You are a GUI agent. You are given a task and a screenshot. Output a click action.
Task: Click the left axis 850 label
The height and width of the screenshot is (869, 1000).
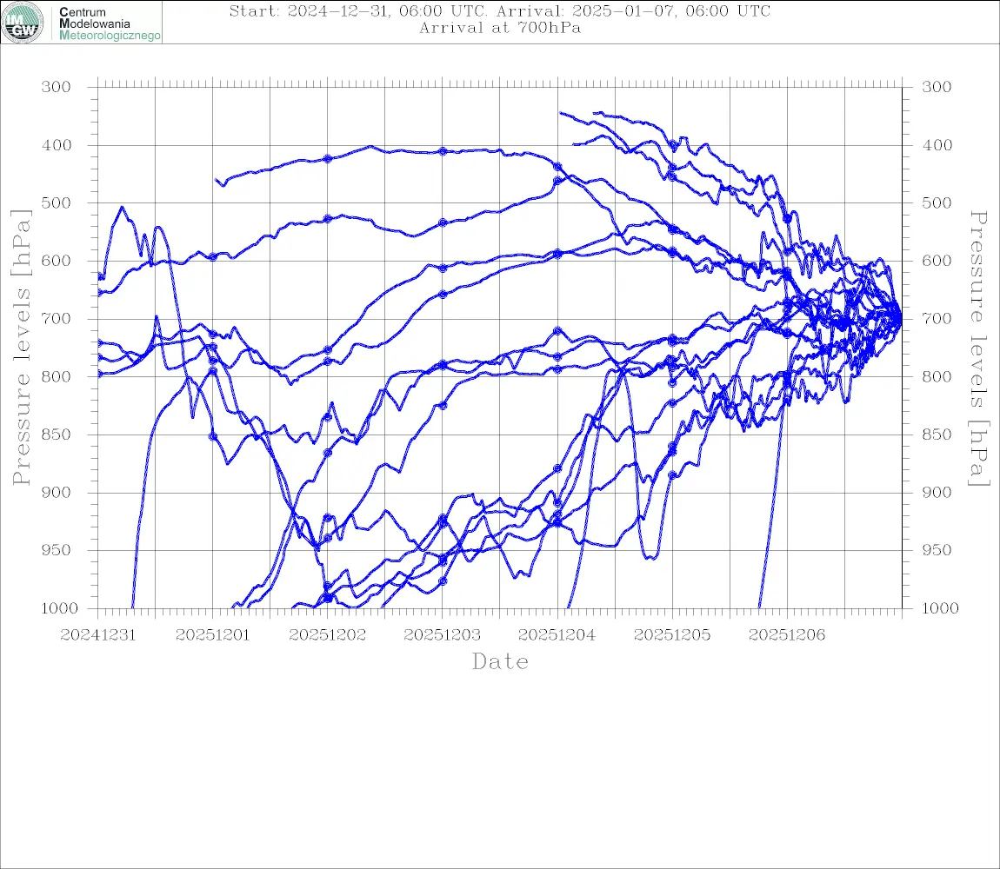(57, 434)
